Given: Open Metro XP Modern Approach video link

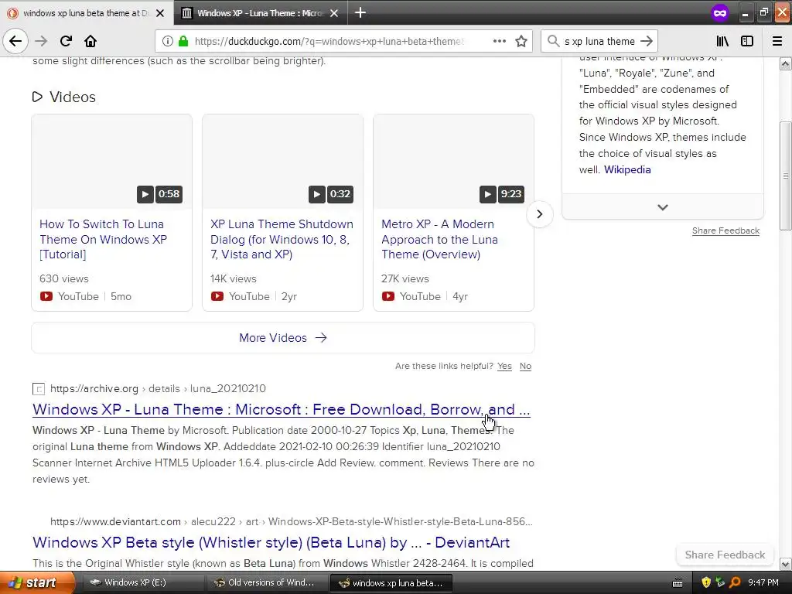Looking at the screenshot, I should click(439, 240).
